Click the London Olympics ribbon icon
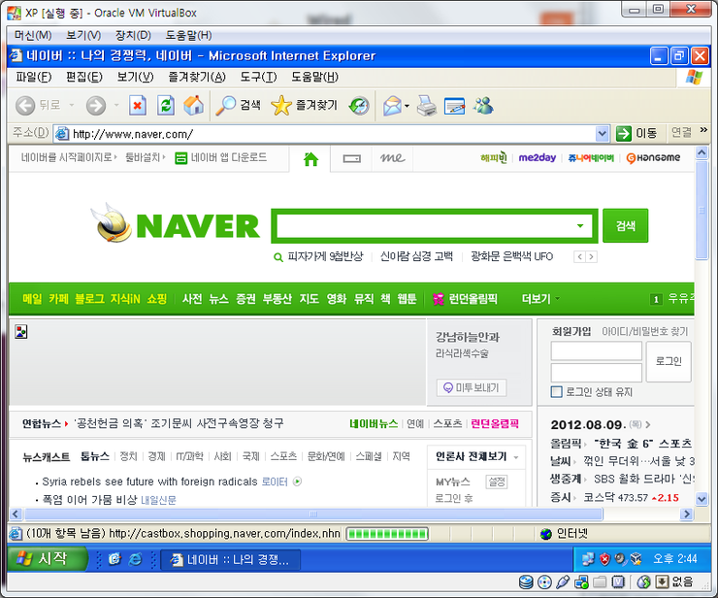This screenshot has height=598, width=718. [439, 299]
